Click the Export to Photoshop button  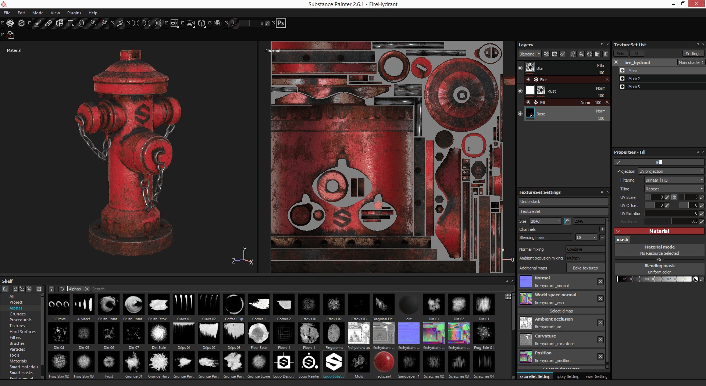pyautogui.click(x=281, y=23)
